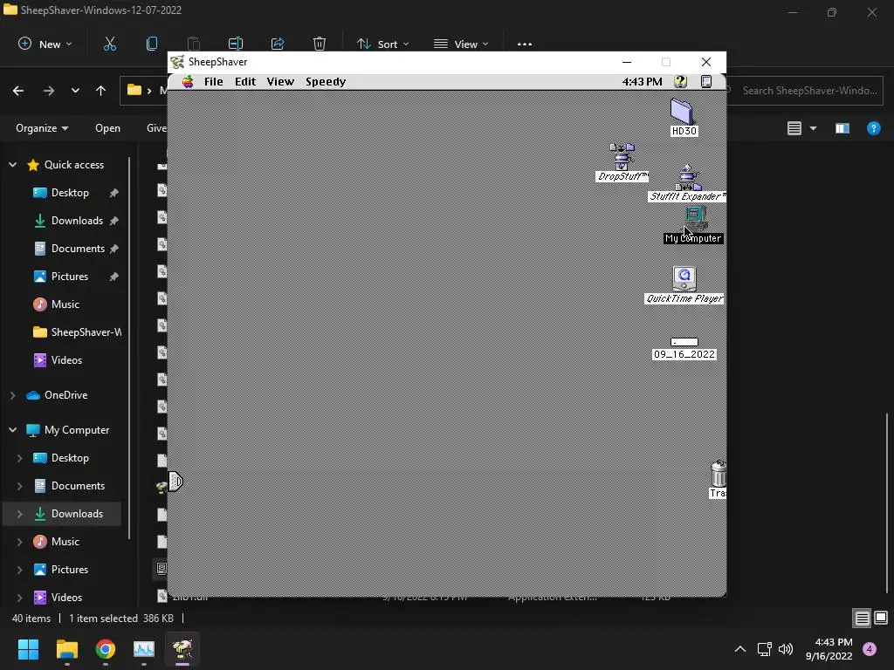Viewport: 894px width, 670px height.
Task: Open Desktop under Quick access
Action: click(70, 193)
